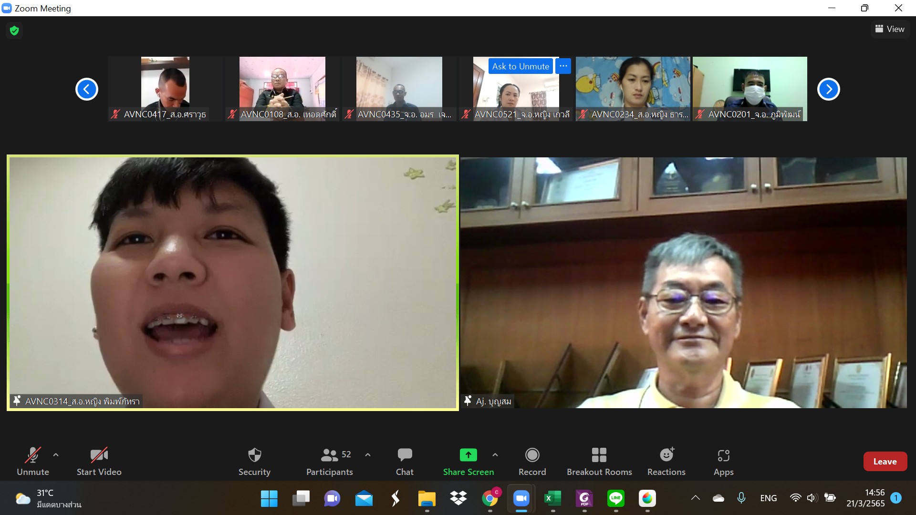
Task: Select the AVNC0435 participant thumbnail
Action: [399, 89]
